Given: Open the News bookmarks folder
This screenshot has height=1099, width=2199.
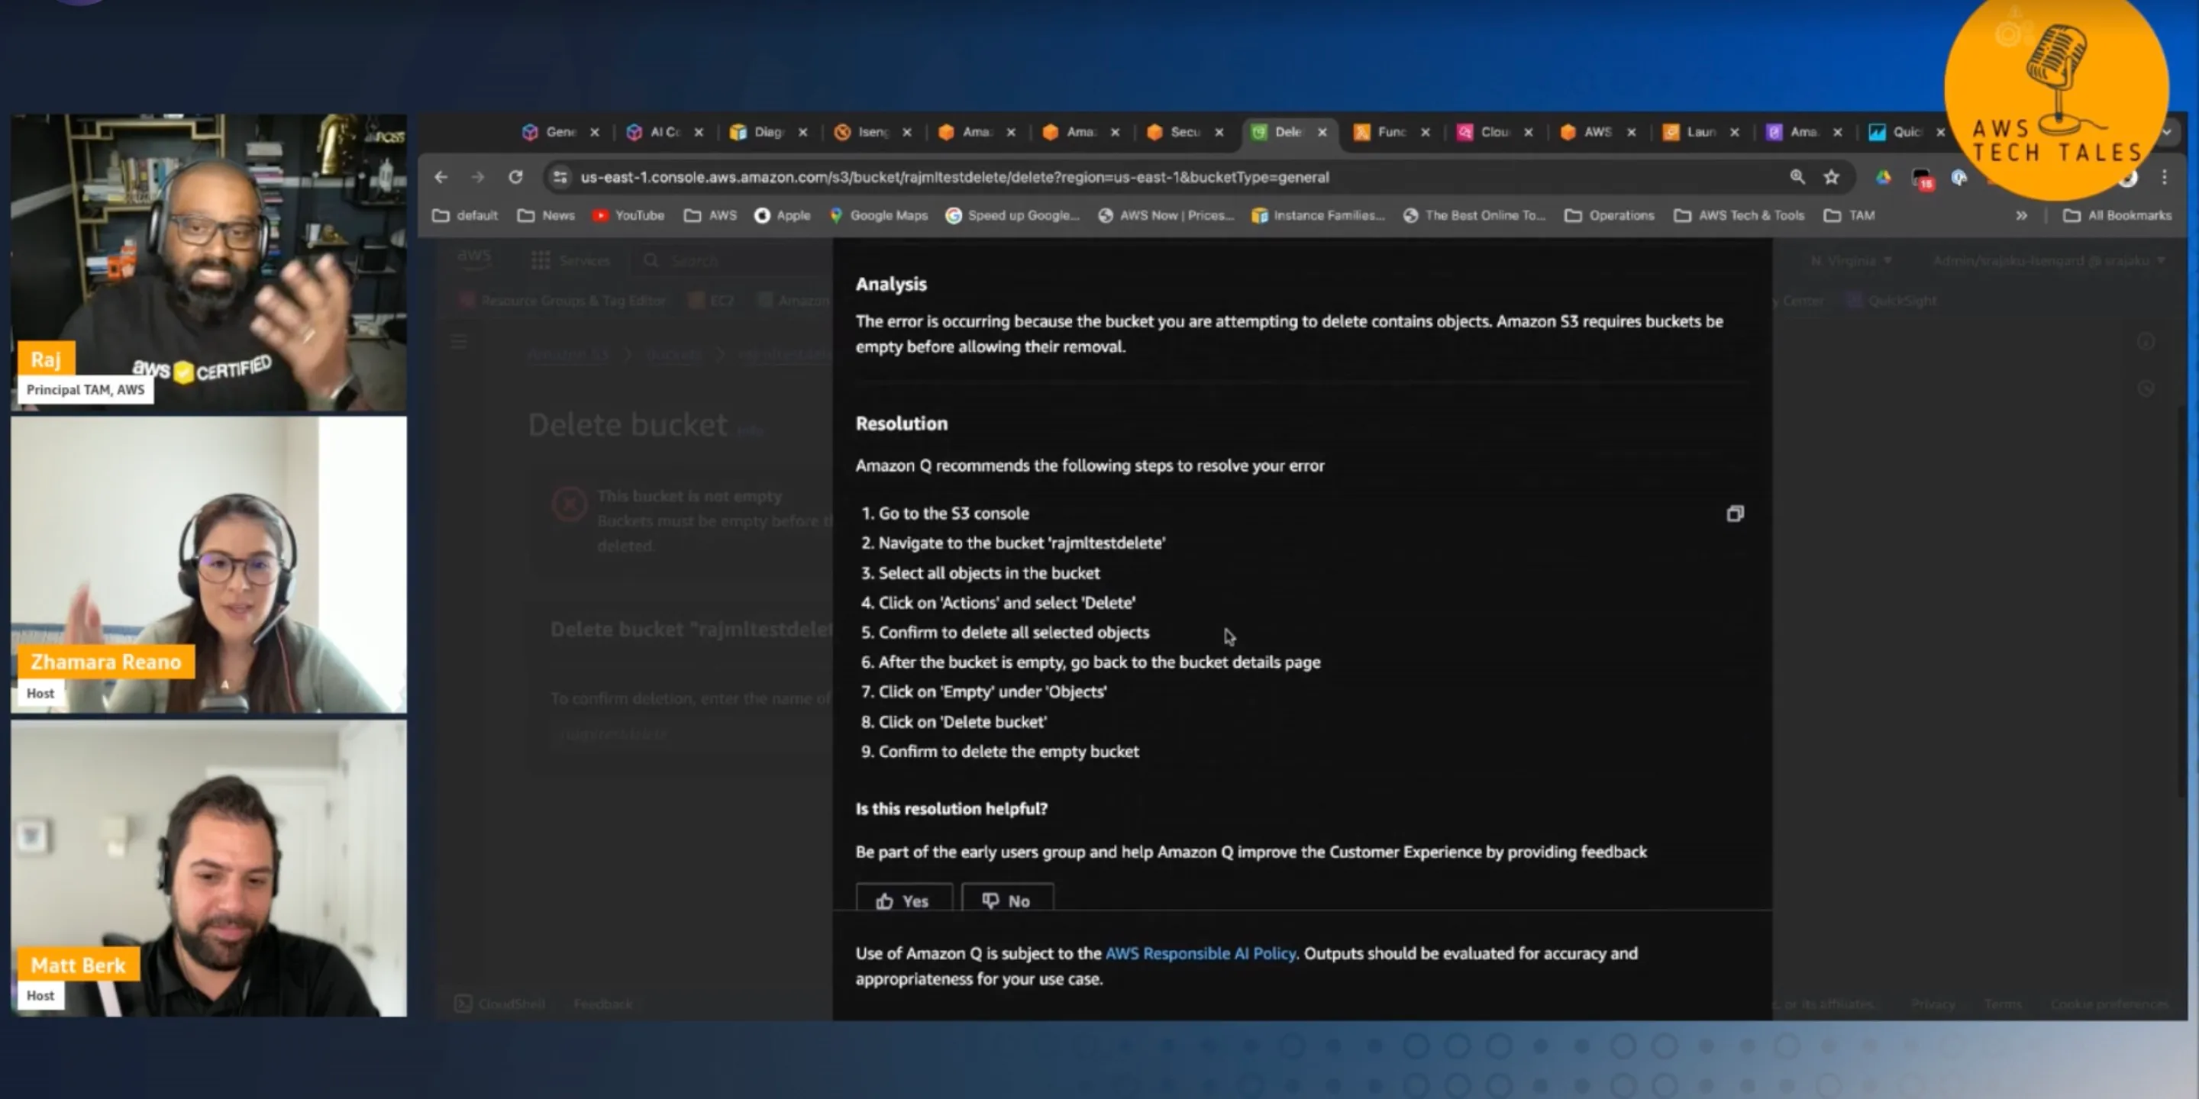Looking at the screenshot, I should pyautogui.click(x=547, y=215).
